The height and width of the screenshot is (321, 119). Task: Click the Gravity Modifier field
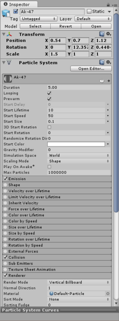[x=79, y=150]
